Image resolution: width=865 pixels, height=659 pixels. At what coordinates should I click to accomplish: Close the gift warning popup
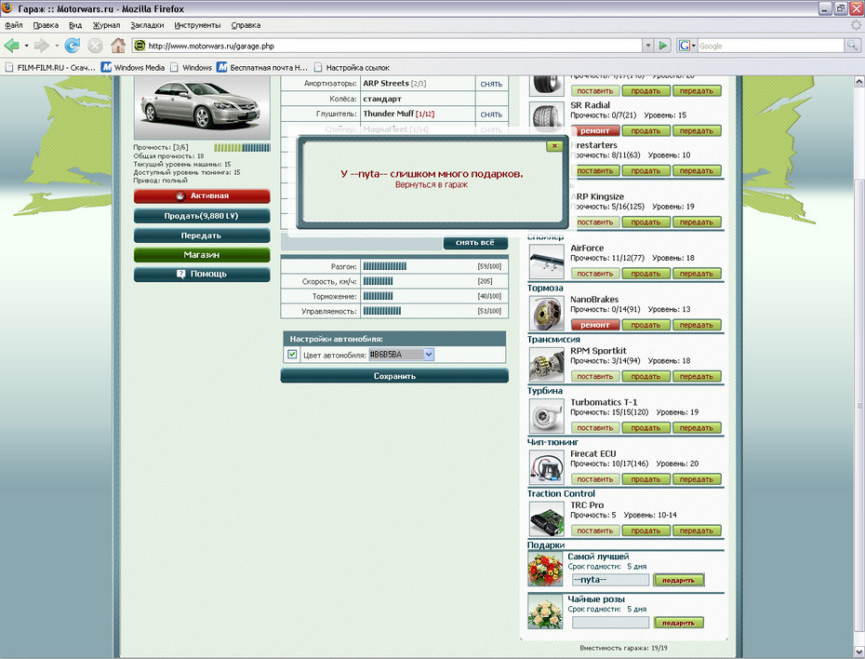554,145
